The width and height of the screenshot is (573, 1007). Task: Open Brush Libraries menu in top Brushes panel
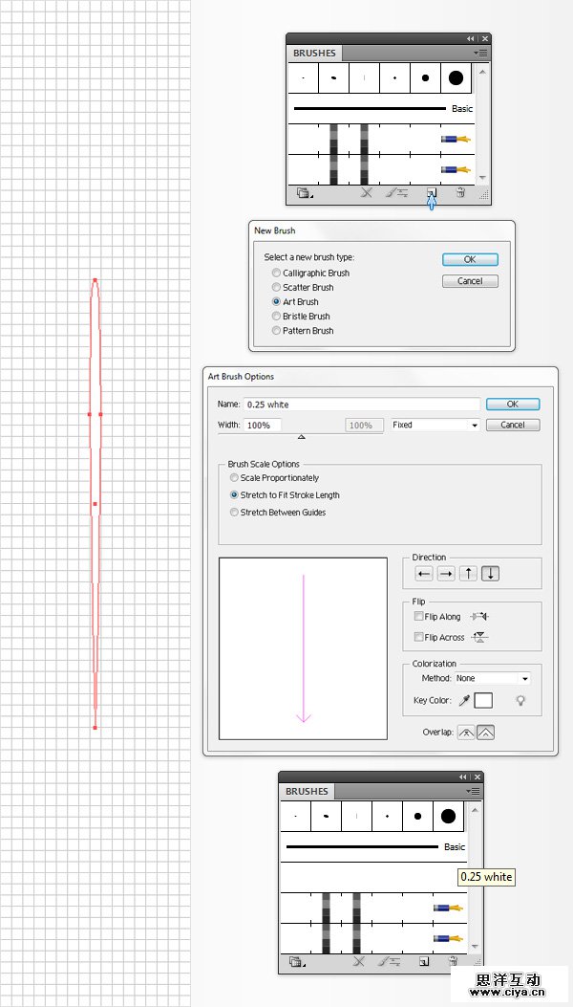point(305,192)
